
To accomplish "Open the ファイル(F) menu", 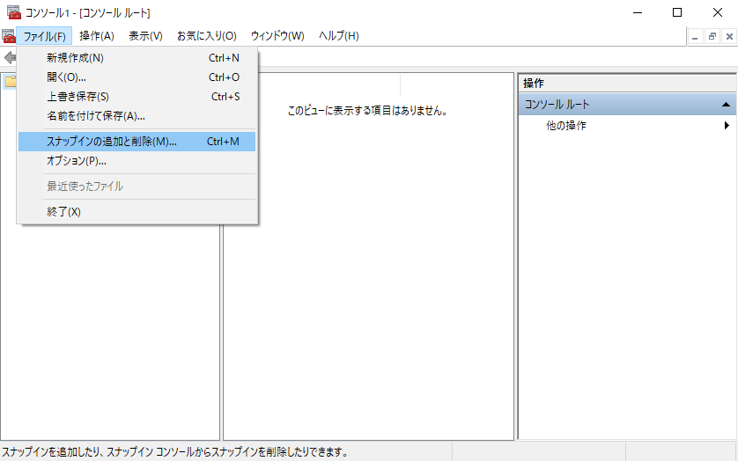I will (x=44, y=36).
